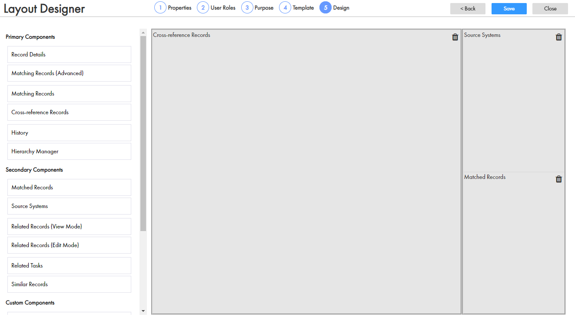Click trash icon on Matched Records panel
The image size is (575, 324).
point(559,179)
